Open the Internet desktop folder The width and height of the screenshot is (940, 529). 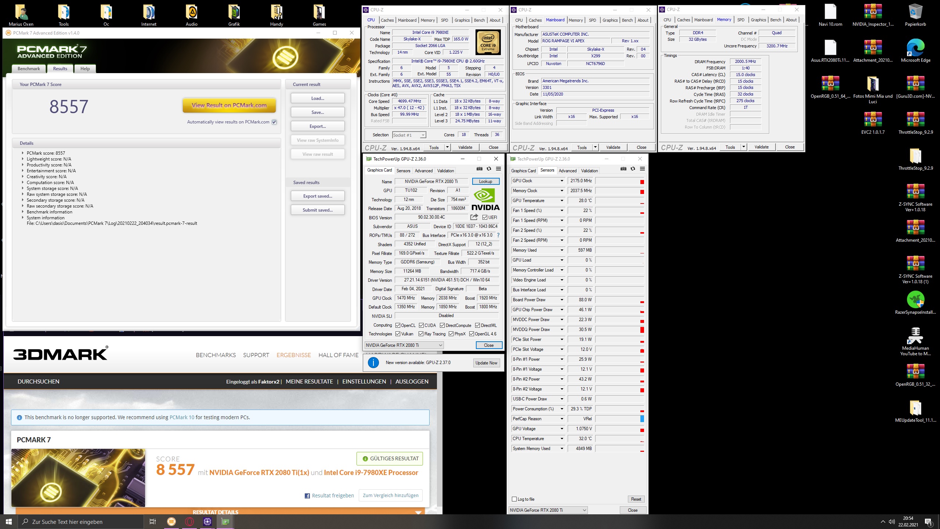[x=149, y=15]
